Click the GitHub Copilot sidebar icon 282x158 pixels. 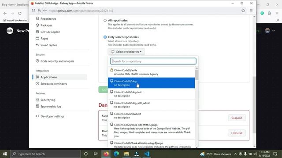[x=37, y=32]
